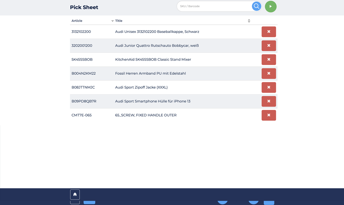Viewport: 344px width, 205px height.
Task: Remove Audi Sport Zipoff Jacke item
Action: pyautogui.click(x=269, y=87)
